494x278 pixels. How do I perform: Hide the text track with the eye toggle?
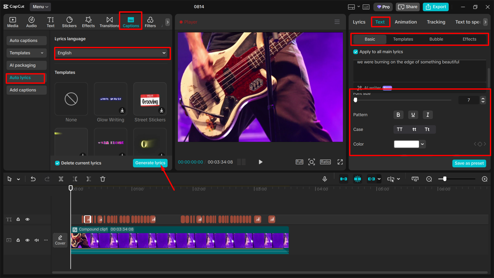[27, 219]
